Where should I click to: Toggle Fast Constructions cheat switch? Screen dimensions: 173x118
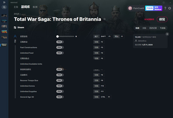point(60,47)
